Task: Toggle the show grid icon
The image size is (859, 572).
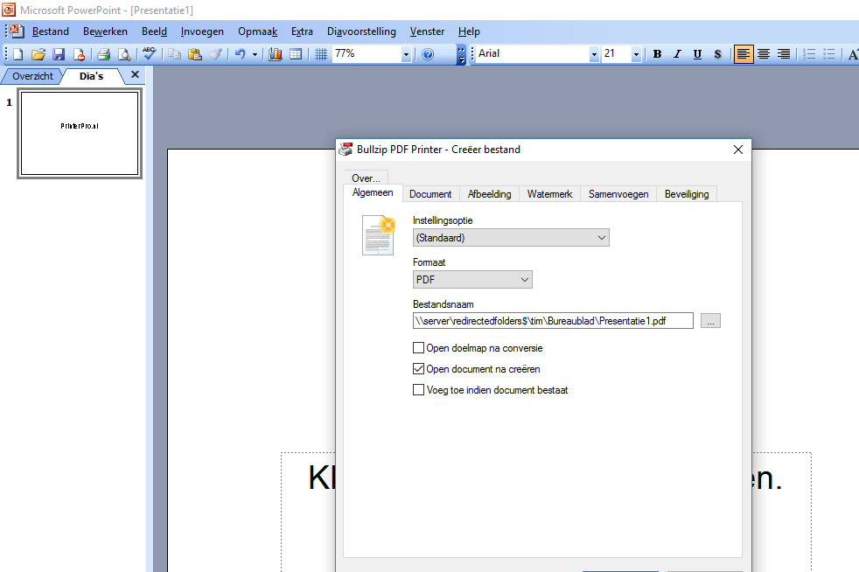Action: (321, 53)
